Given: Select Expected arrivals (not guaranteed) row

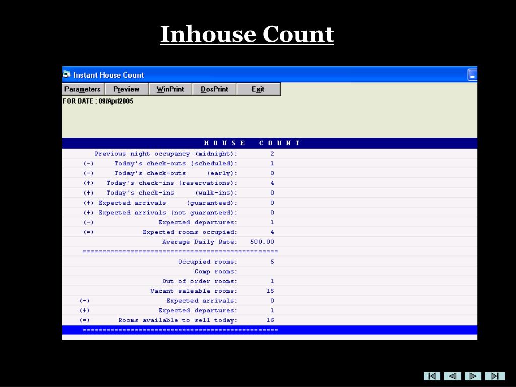Looking at the screenshot, I should coord(270,213).
